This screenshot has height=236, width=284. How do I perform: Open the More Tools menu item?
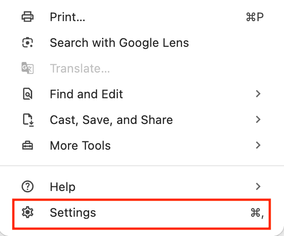click(x=80, y=146)
